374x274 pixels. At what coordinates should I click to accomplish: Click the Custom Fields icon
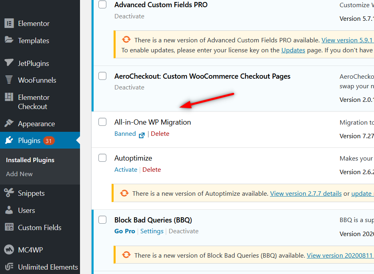(x=9, y=227)
